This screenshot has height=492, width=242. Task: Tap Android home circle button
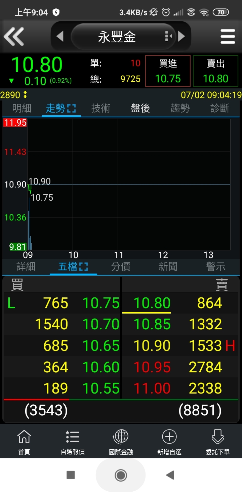[x=121, y=475]
